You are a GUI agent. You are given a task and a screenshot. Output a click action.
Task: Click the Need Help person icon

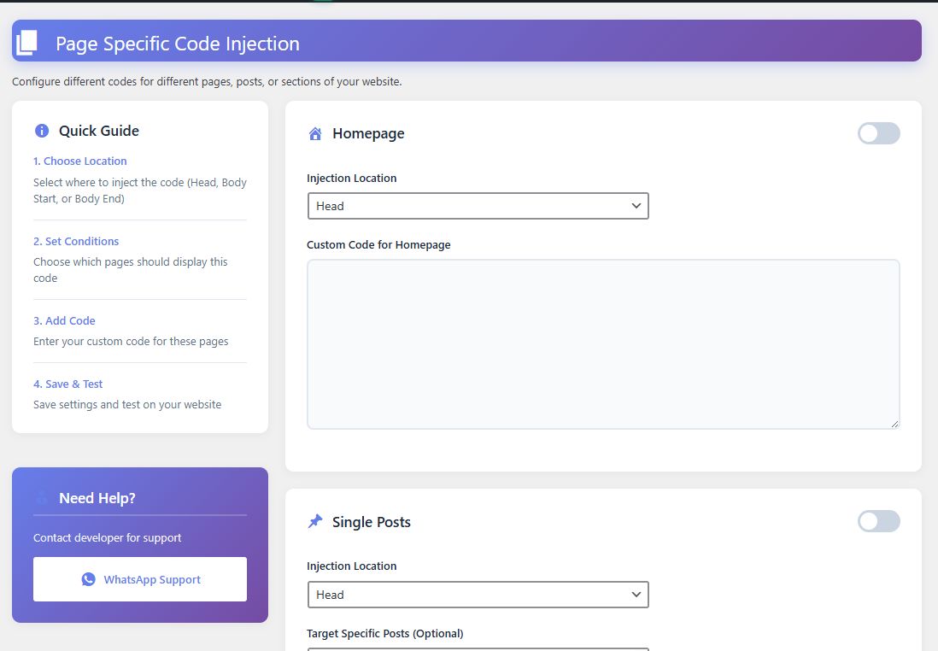41,498
